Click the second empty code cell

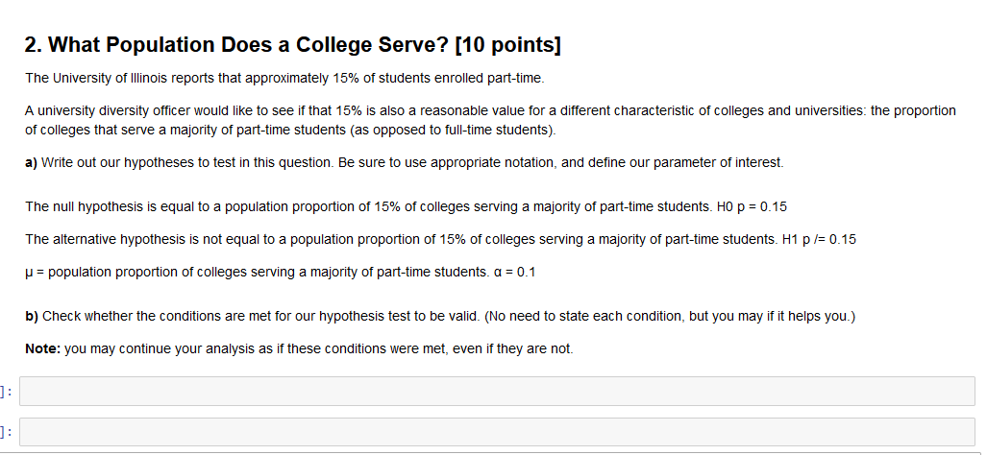(497, 432)
